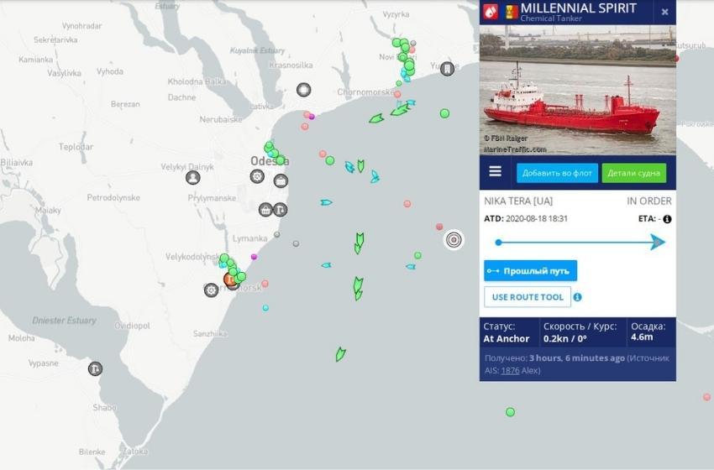Click the voyage progress arrow line
The height and width of the screenshot is (470, 714).
(x=580, y=242)
